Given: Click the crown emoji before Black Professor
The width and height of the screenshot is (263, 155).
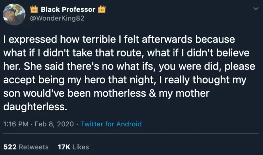Looking at the screenshot, I should point(34,9).
